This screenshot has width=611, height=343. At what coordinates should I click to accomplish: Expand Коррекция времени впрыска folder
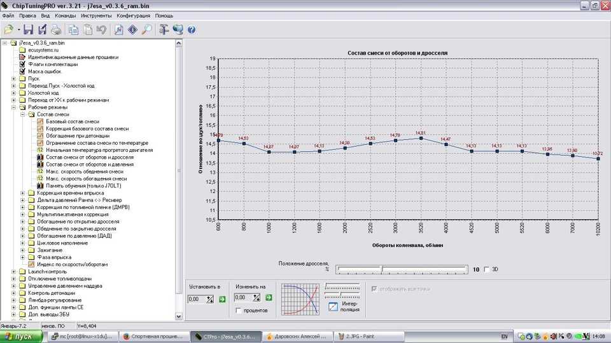coord(23,193)
